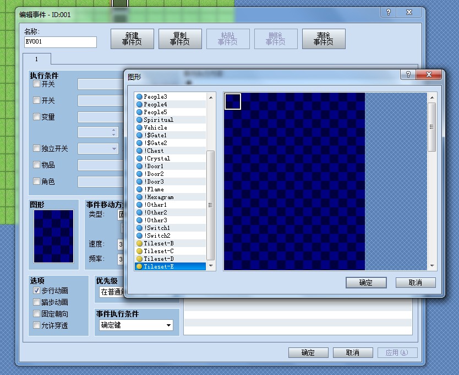459x375 pixels.
Task: Confirm the 图形 dialog with 确定
Action: pos(366,282)
